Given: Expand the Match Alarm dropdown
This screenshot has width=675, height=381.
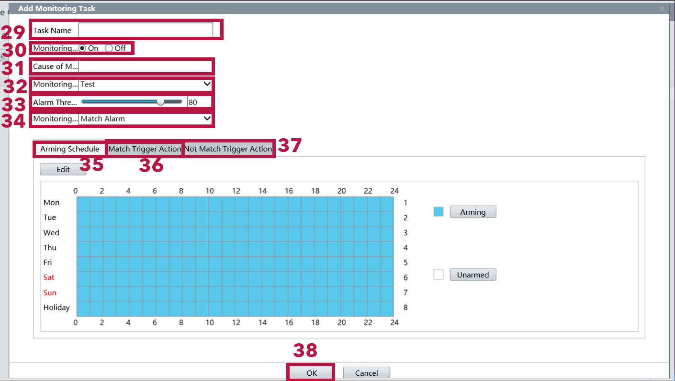Looking at the screenshot, I should point(146,119).
